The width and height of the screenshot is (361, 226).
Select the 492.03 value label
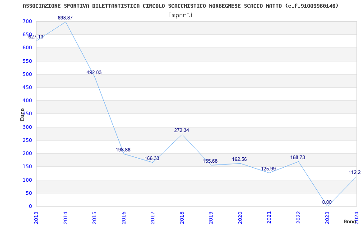click(94, 72)
